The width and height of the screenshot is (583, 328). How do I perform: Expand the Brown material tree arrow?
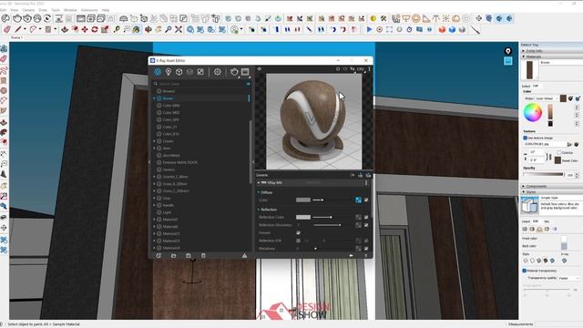pos(154,98)
